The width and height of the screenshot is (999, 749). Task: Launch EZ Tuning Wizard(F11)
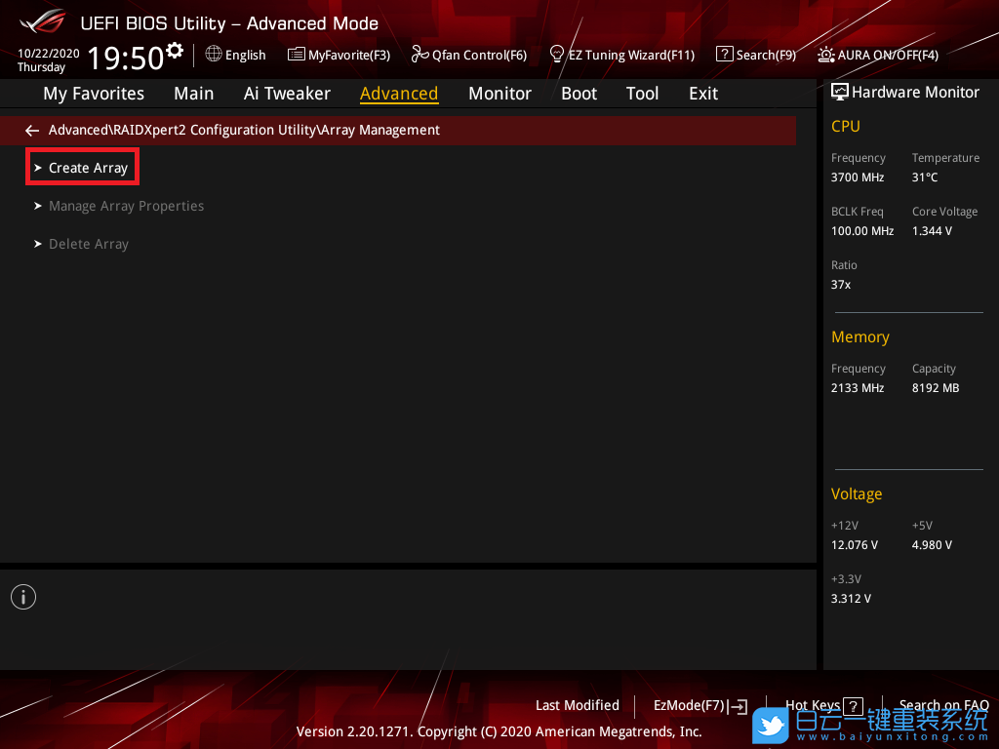click(x=622, y=55)
